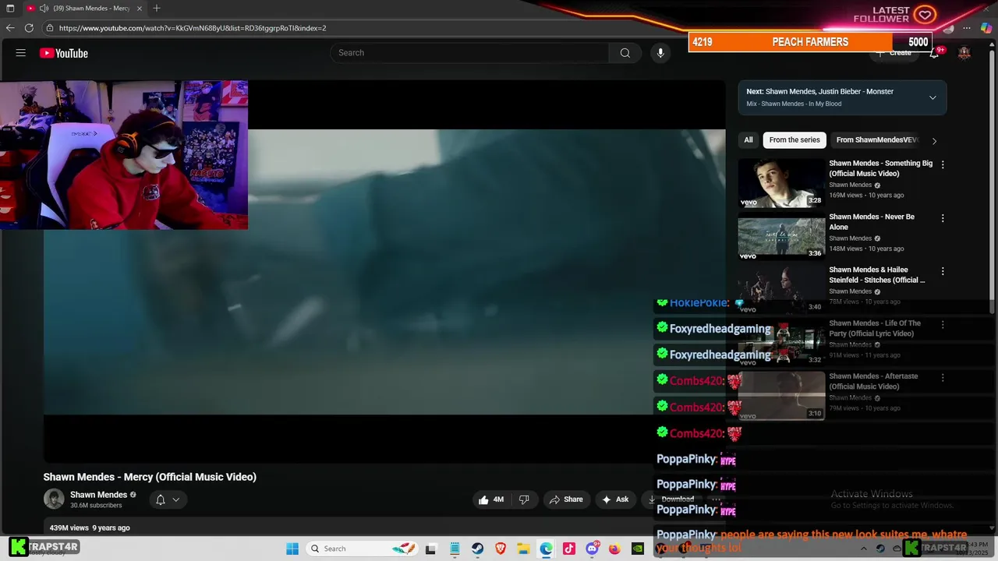998x561 pixels.
Task: Focus the YouTube search field
Action: pos(469,53)
